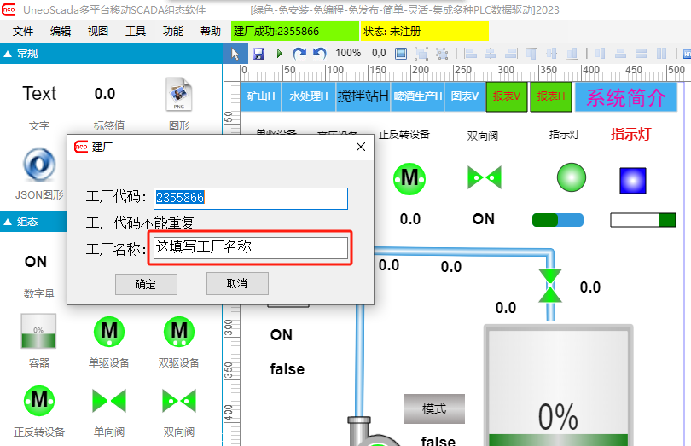Open the 工具 menu

coord(136,32)
